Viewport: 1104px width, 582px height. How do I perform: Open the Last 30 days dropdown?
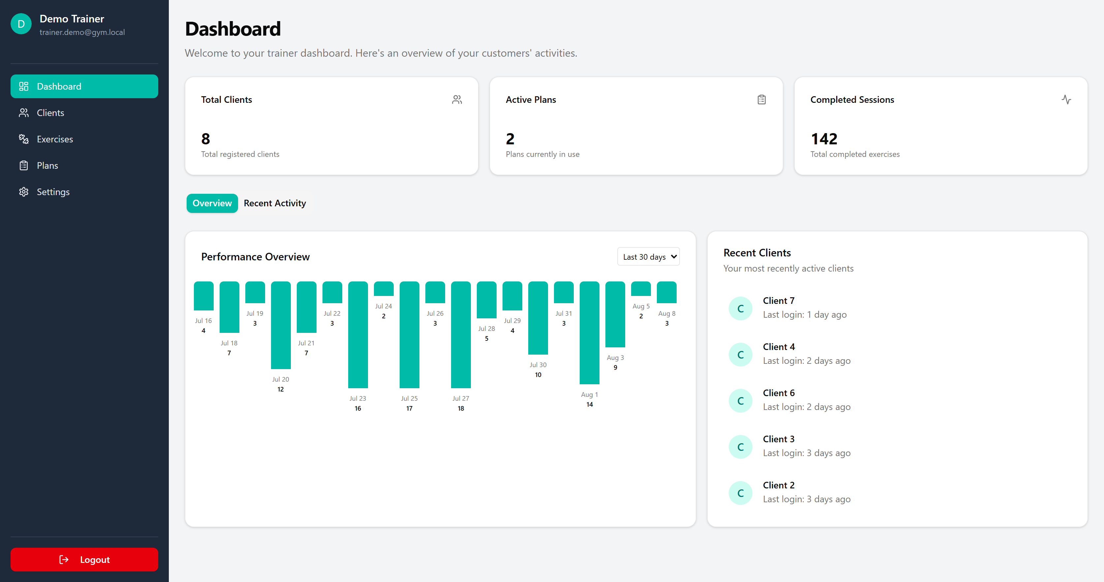(x=648, y=256)
